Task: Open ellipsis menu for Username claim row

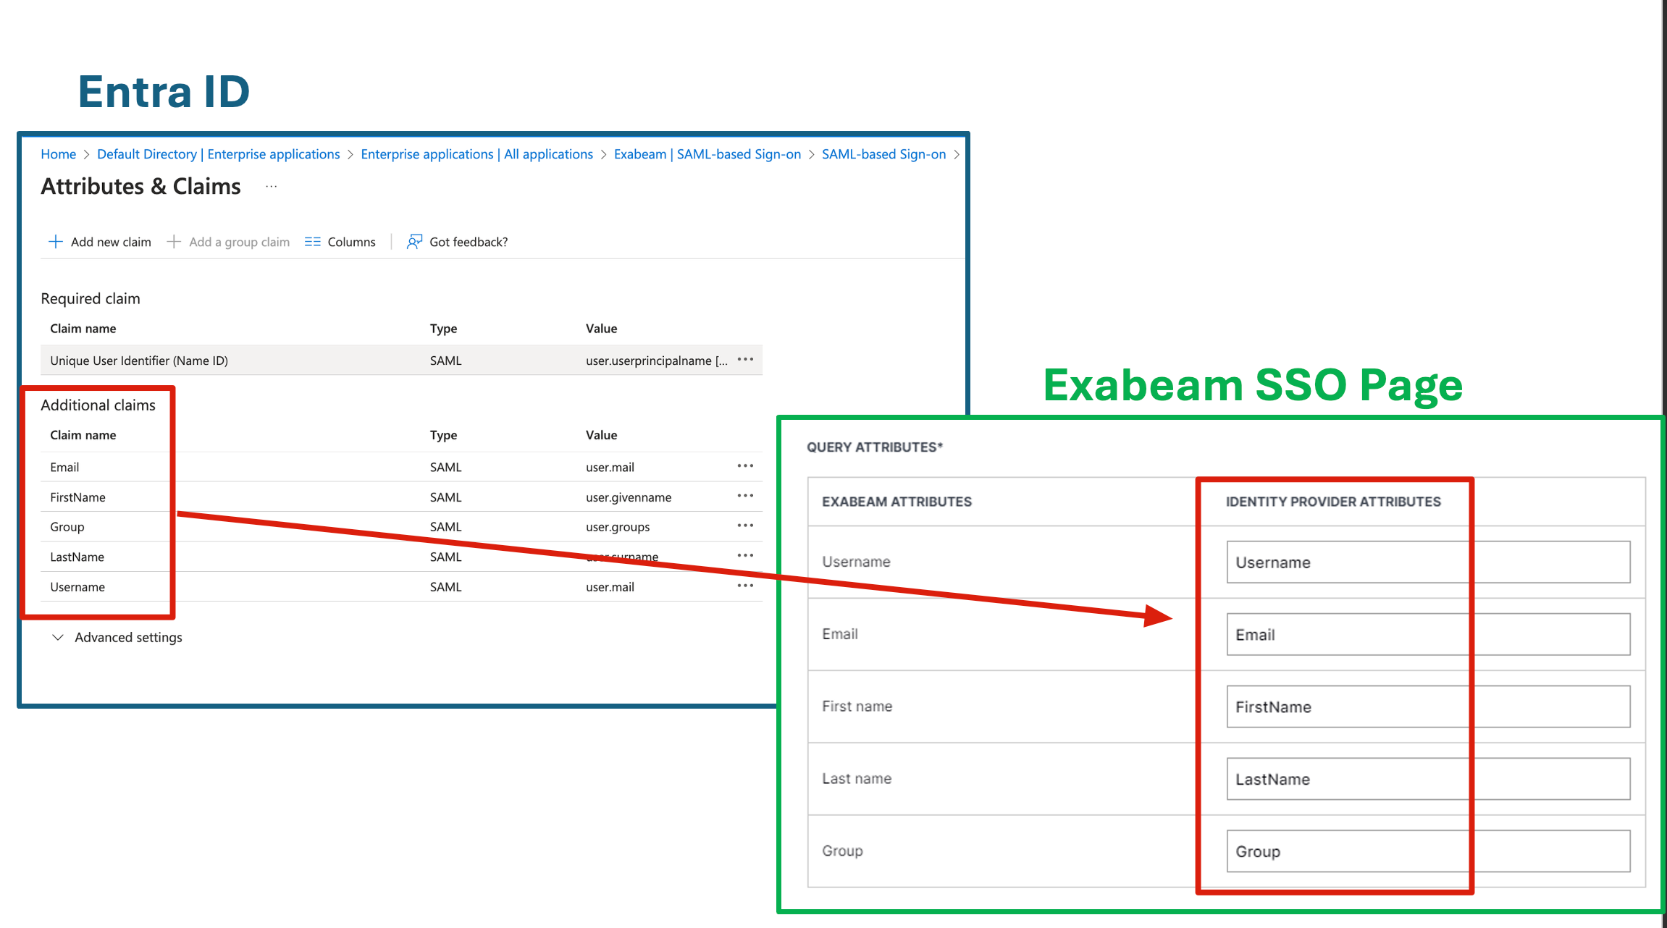Action: point(745,586)
